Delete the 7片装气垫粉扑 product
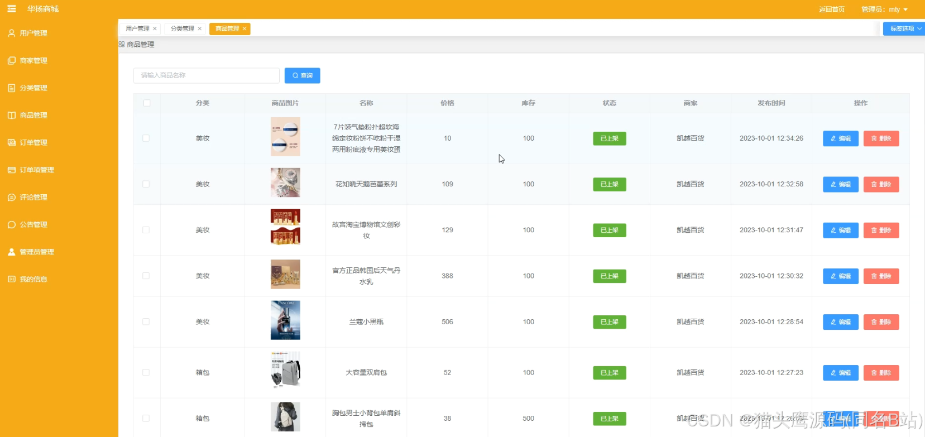 881,138
